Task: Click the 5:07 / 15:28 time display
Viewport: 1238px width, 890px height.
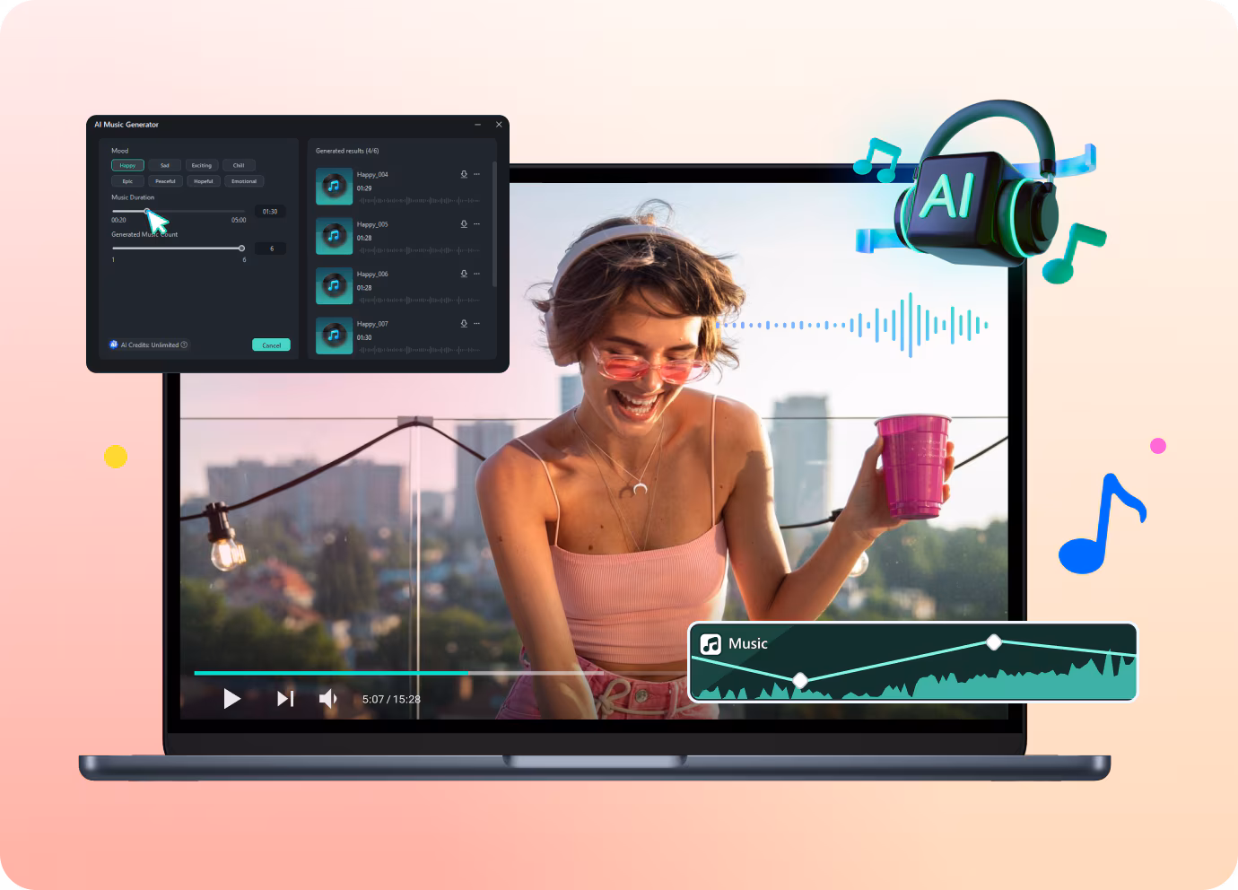Action: pyautogui.click(x=391, y=699)
